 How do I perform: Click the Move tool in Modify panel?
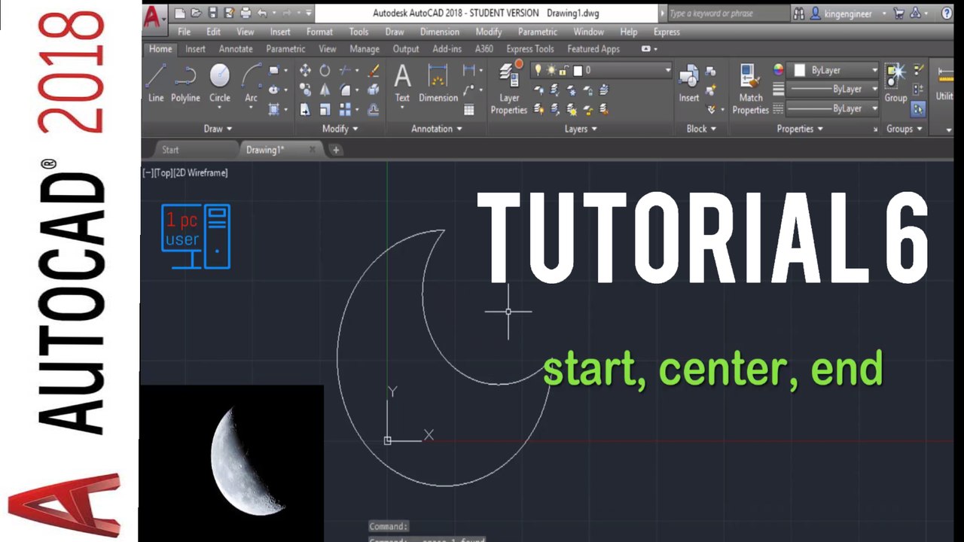(x=305, y=70)
